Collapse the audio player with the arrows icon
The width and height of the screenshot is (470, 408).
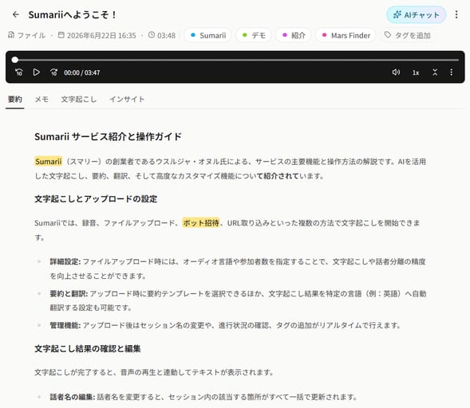pyautogui.click(x=435, y=73)
